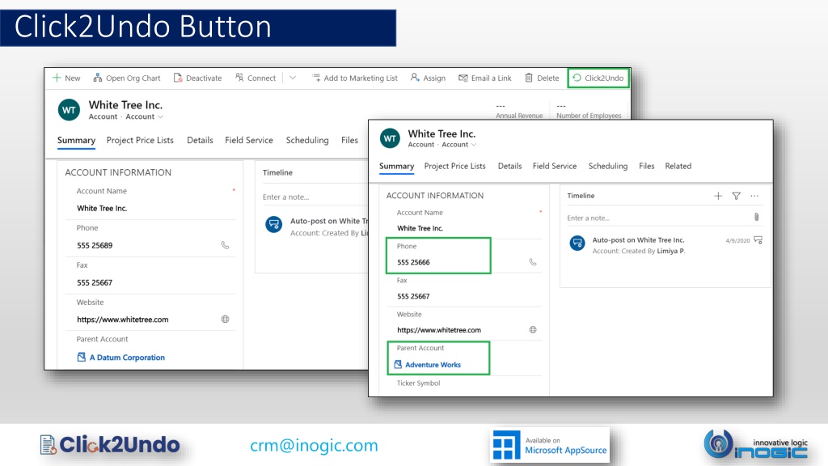This screenshot has width=828, height=466.
Task: Edit Phone value 555 25689
Action: tap(95, 246)
